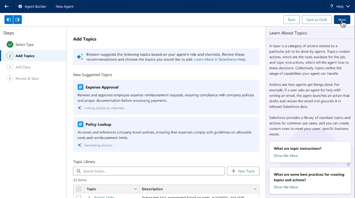Click the Back button

coord(292,20)
